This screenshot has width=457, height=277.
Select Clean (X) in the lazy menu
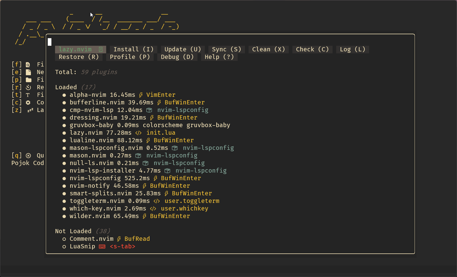[x=269, y=49]
